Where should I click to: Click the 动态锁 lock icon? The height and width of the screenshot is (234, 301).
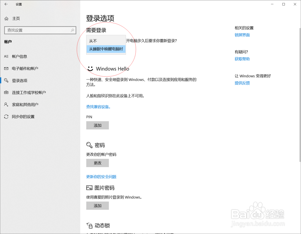[89, 225]
